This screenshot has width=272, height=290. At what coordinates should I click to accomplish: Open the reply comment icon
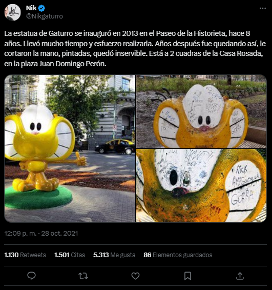pos(31,276)
